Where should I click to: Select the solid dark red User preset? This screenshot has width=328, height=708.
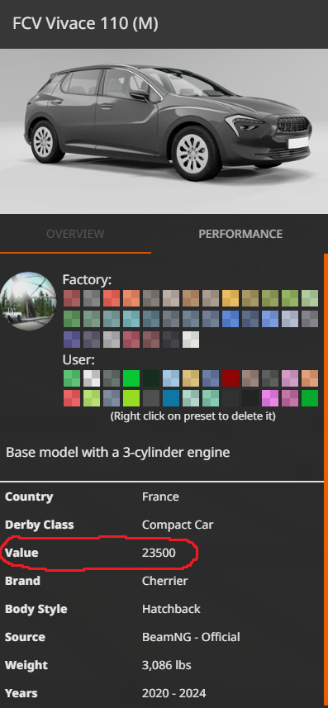pos(231,378)
